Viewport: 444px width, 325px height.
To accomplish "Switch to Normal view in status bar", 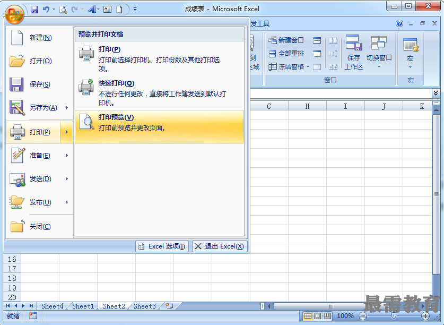I will point(308,316).
